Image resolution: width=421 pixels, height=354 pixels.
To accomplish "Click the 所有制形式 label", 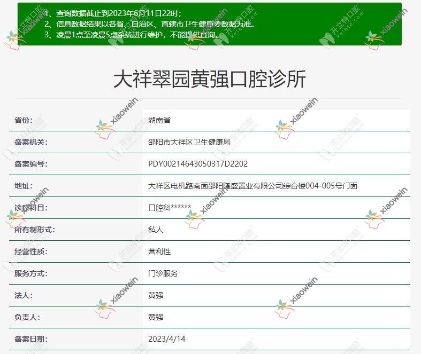I will click(35, 230).
